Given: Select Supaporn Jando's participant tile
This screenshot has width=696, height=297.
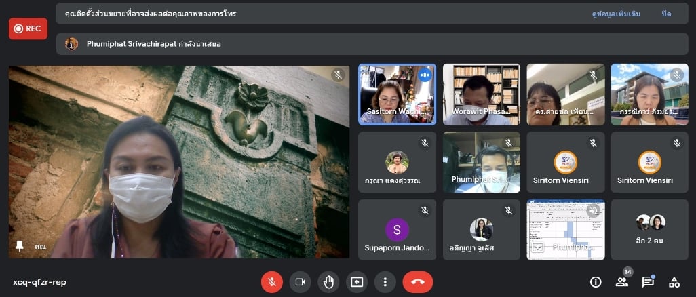Looking at the screenshot, I should click(x=397, y=230).
